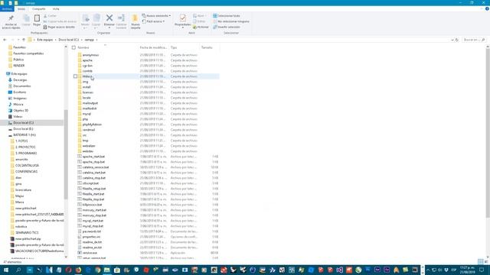Select the tmp folder
This screenshot has height=275, width=490.
tap(85, 141)
